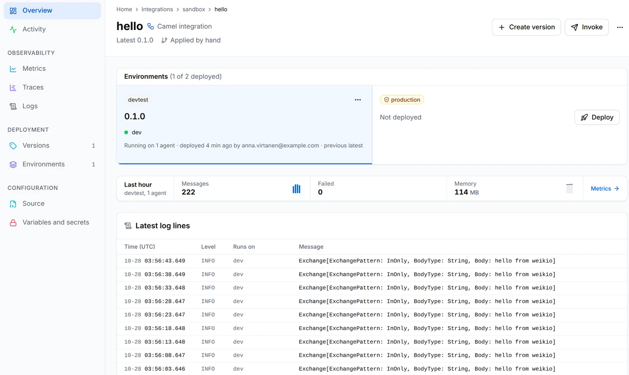Click the Source file icon

pyautogui.click(x=13, y=204)
